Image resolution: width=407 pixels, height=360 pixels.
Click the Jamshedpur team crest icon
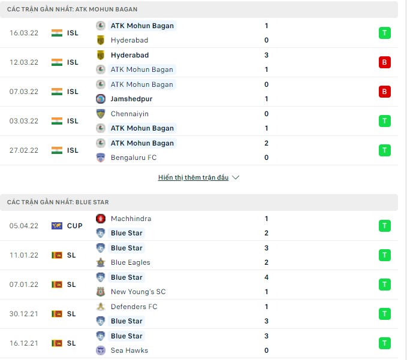click(101, 99)
